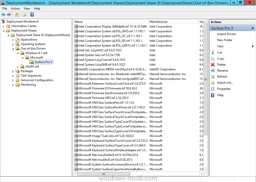Screen dimensions: 256x182
Task: Select Marvell Bluetooth mbtr8897w driver row
Action: pyautogui.click(x=138, y=74)
